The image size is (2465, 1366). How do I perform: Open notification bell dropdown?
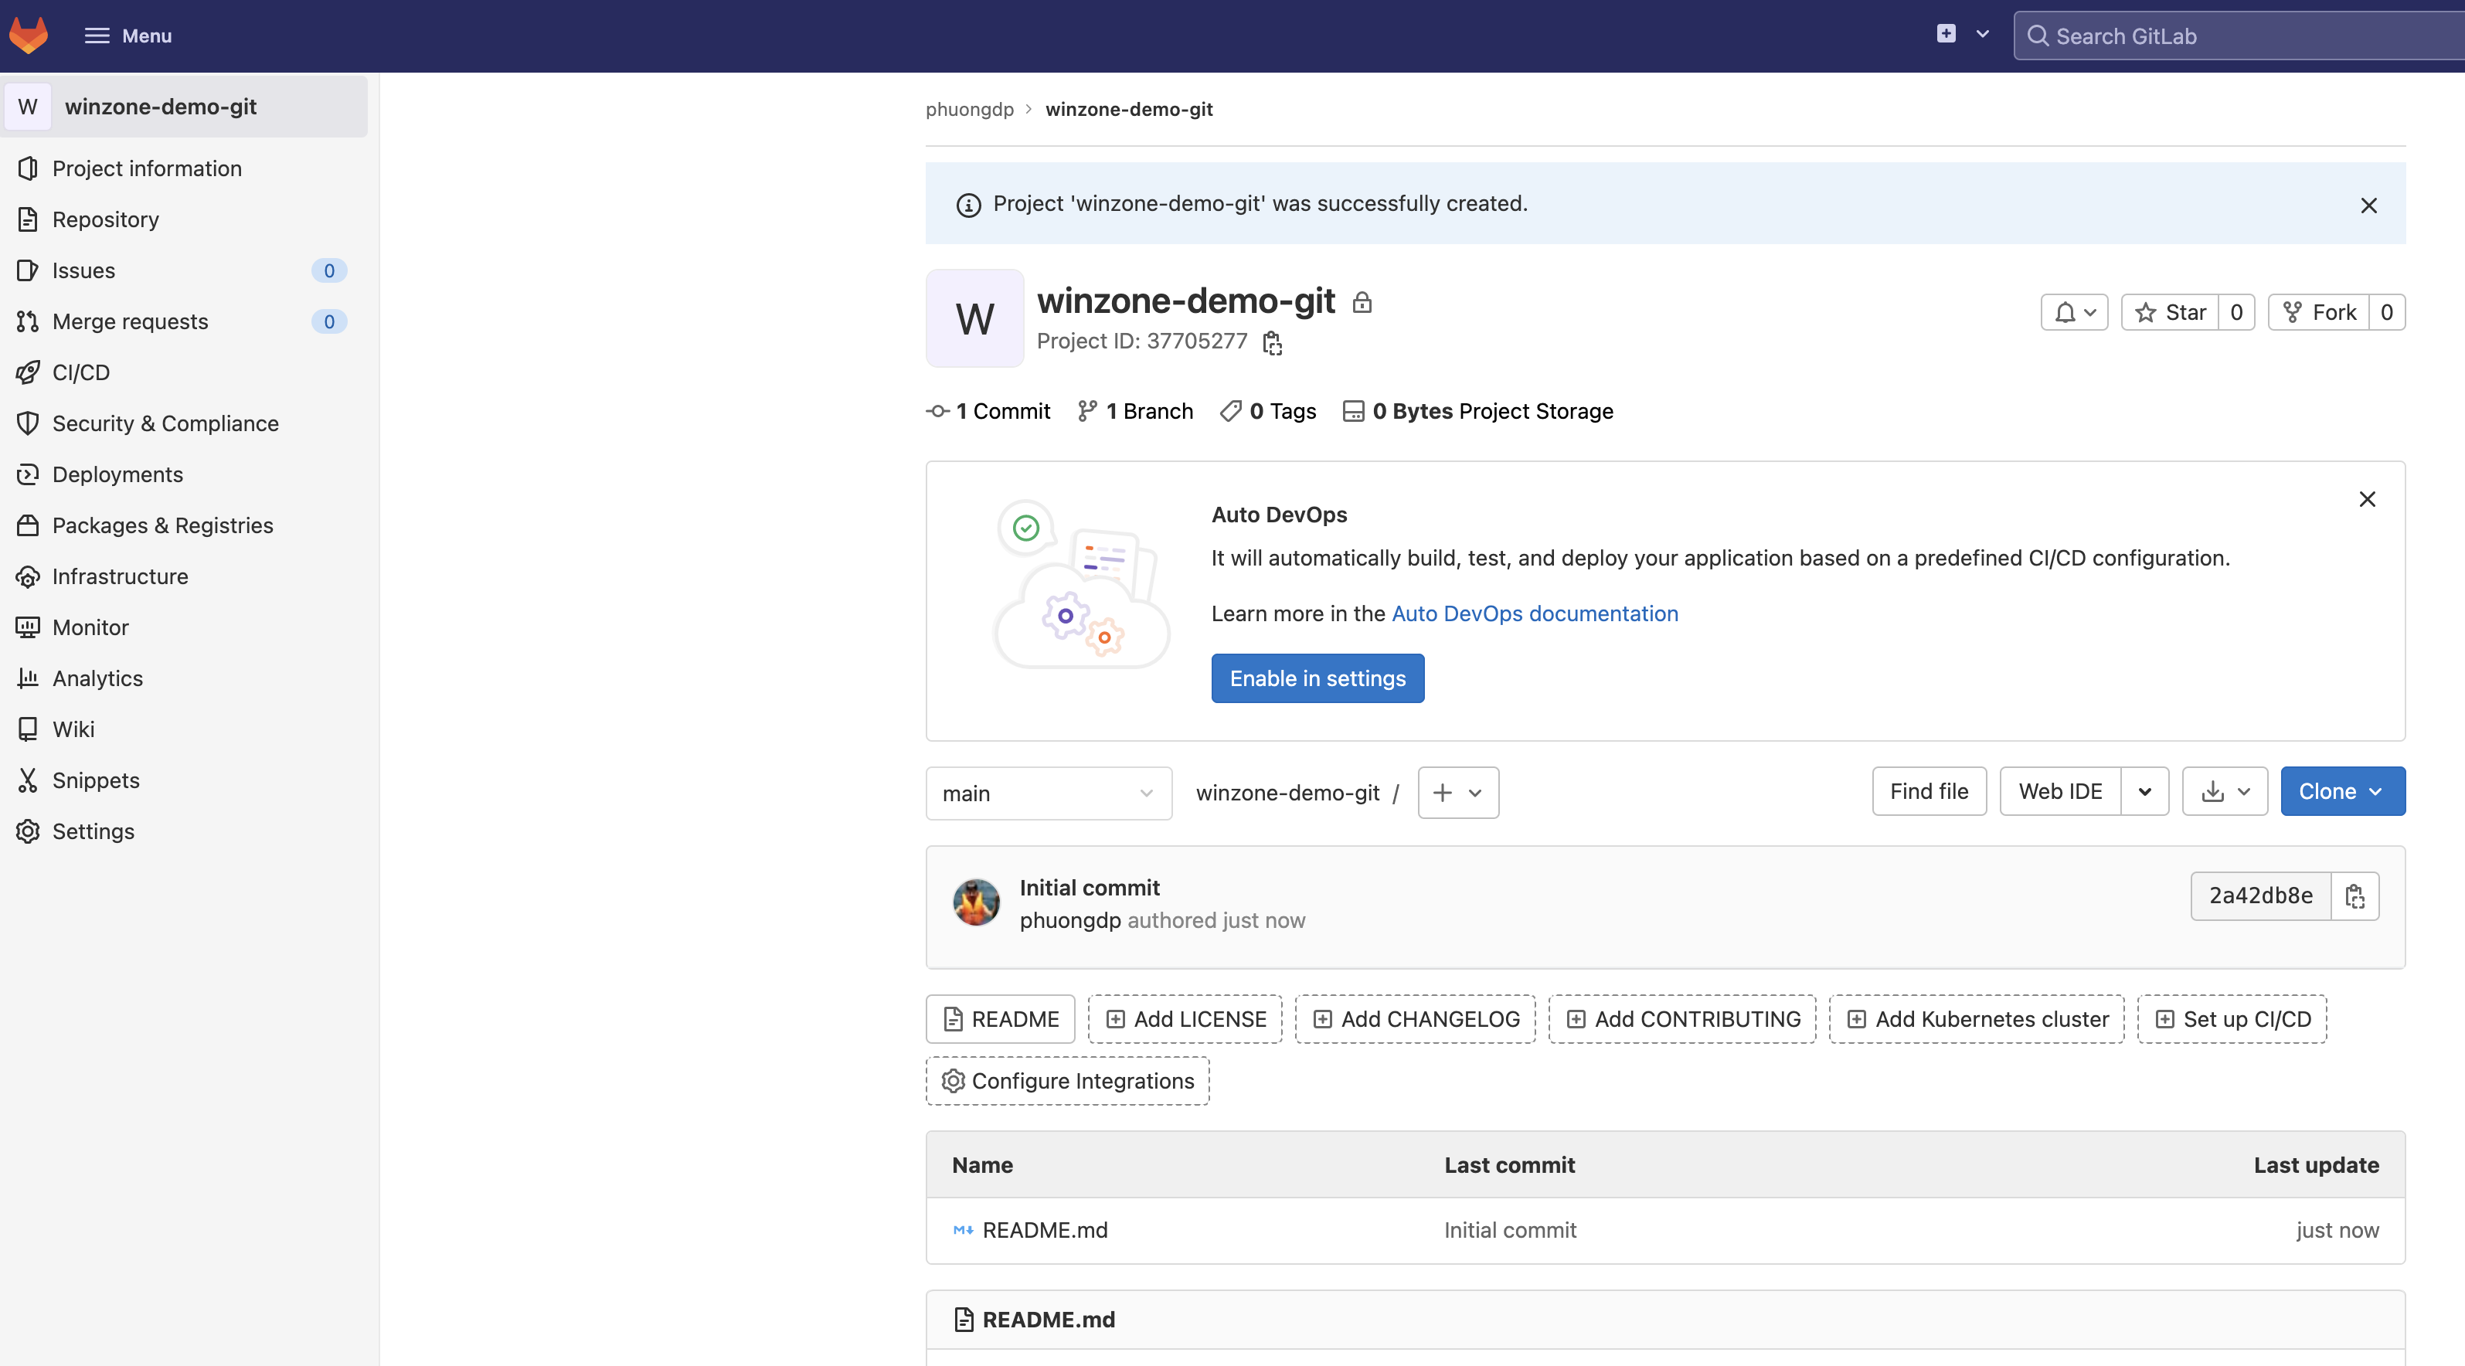(x=2075, y=312)
